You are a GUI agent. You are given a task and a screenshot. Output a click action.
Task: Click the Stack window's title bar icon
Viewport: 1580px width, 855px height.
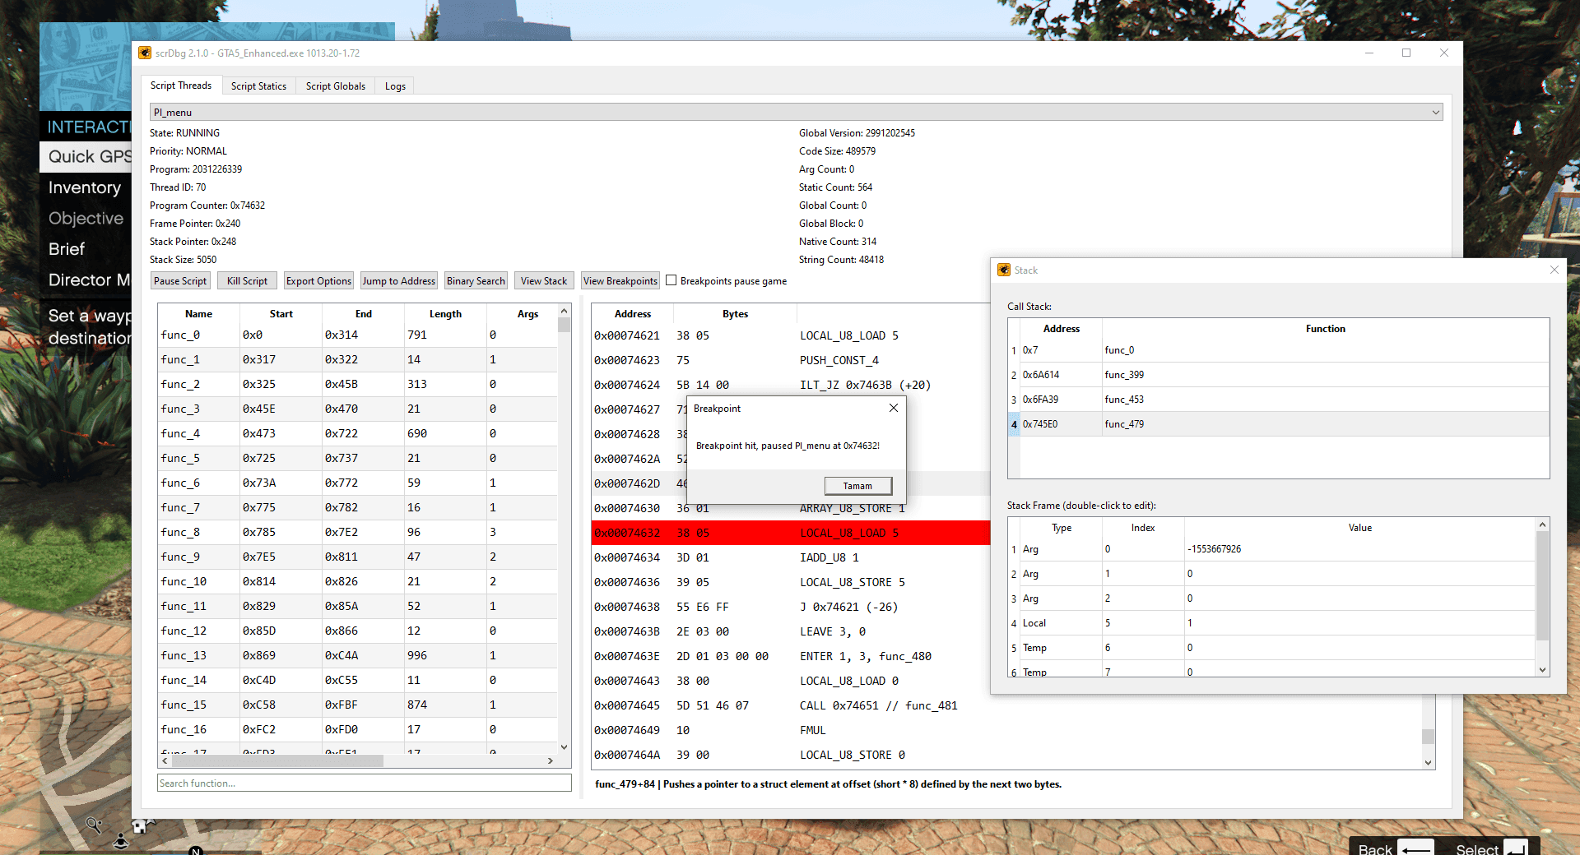click(x=1005, y=270)
